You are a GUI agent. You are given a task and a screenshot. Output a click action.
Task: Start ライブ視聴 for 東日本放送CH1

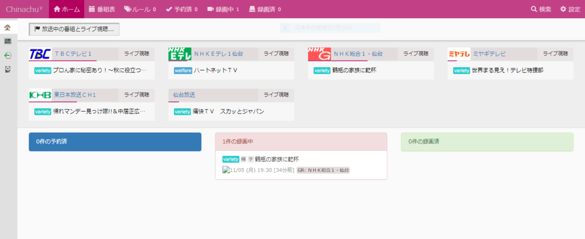pos(137,95)
